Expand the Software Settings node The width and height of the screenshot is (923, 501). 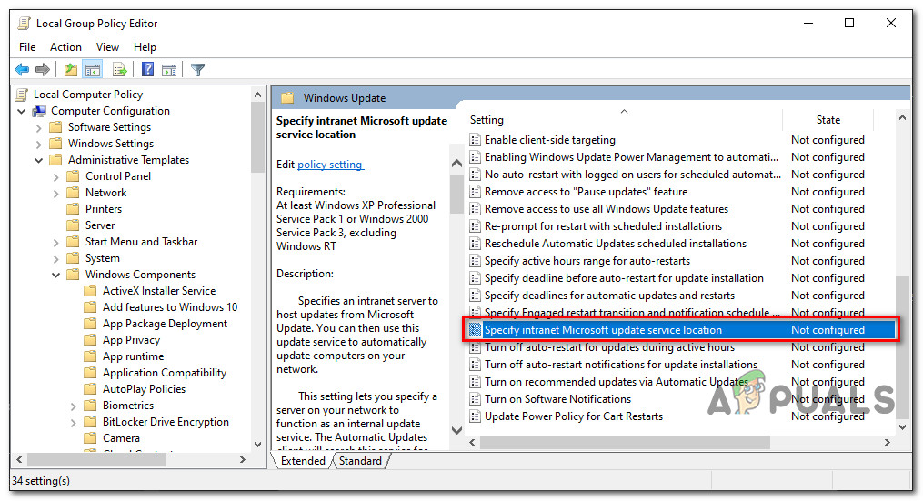(39, 128)
